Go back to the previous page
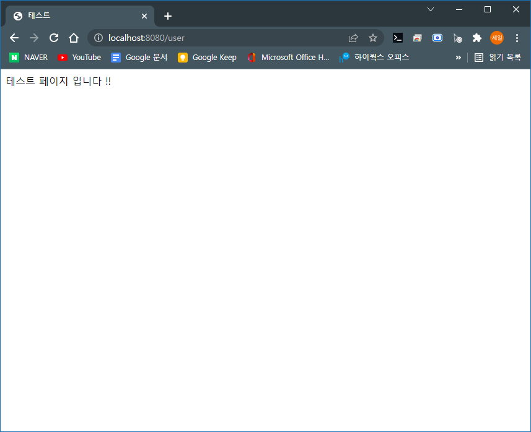Viewport: 531px width, 432px height. pos(14,38)
